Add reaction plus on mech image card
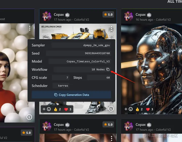 click(x=44, y=109)
